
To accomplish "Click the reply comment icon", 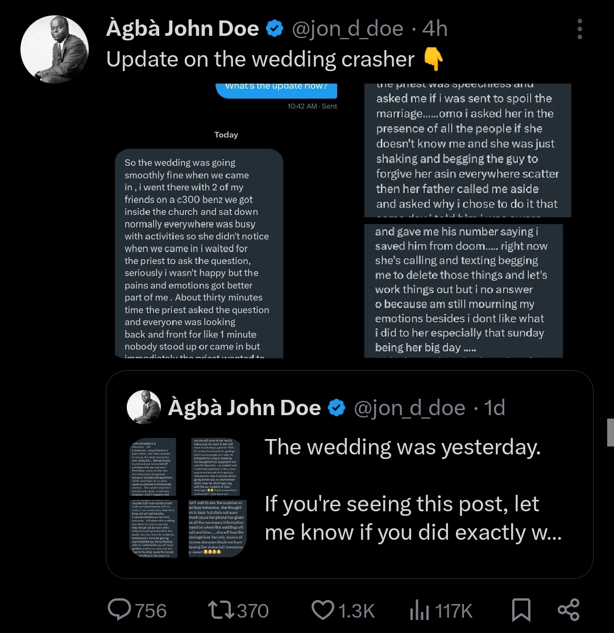I will pos(120,610).
